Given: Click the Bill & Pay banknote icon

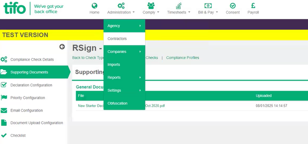Looking at the screenshot, I should [x=208, y=6].
